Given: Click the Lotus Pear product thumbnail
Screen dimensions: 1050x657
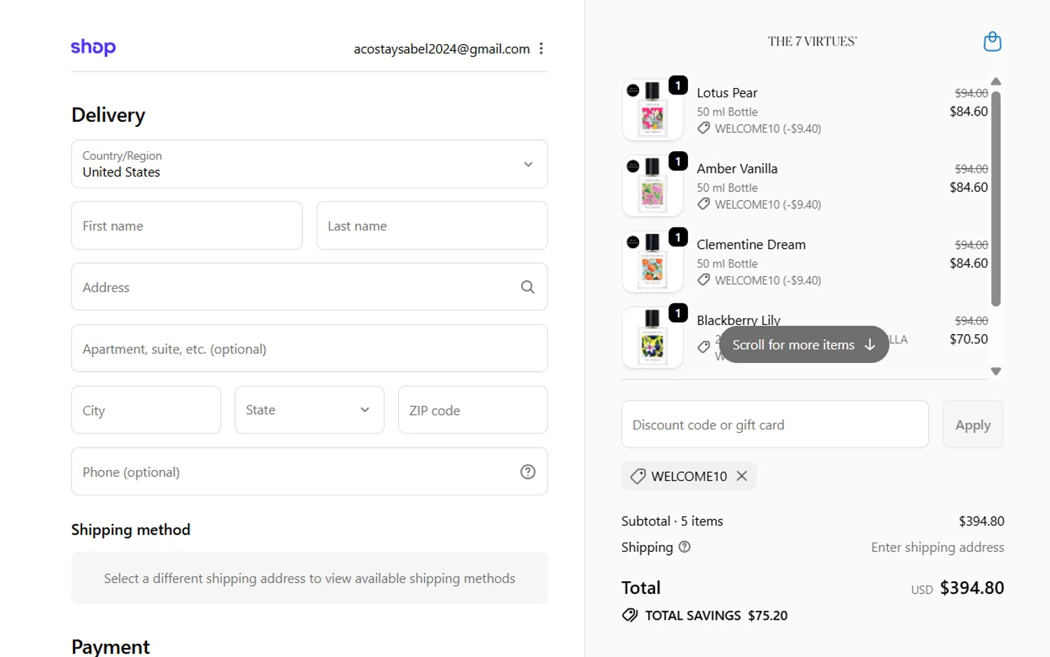Looking at the screenshot, I should coord(652,110).
